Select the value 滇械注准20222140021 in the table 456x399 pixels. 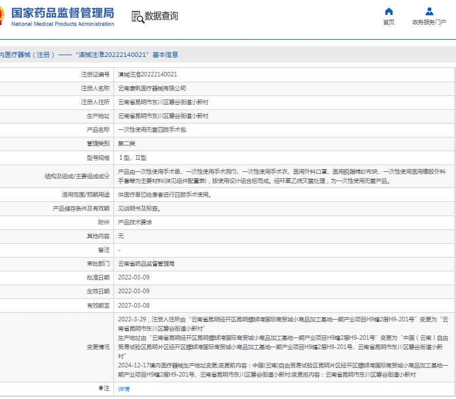(x=147, y=74)
